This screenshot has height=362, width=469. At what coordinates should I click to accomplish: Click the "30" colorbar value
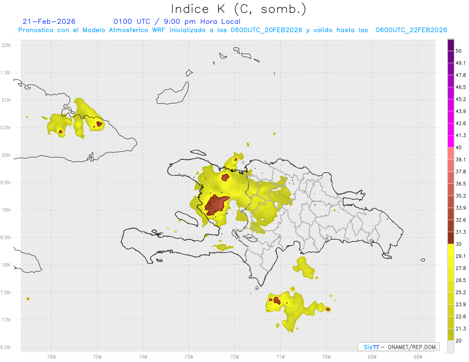pos(459,244)
